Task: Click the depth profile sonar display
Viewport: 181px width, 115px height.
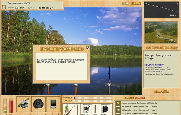Action: [162, 10]
